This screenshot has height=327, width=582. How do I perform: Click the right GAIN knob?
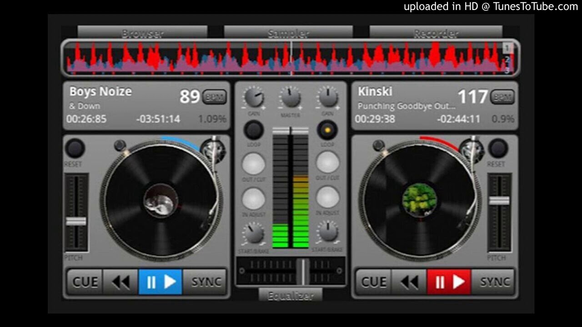[327, 97]
